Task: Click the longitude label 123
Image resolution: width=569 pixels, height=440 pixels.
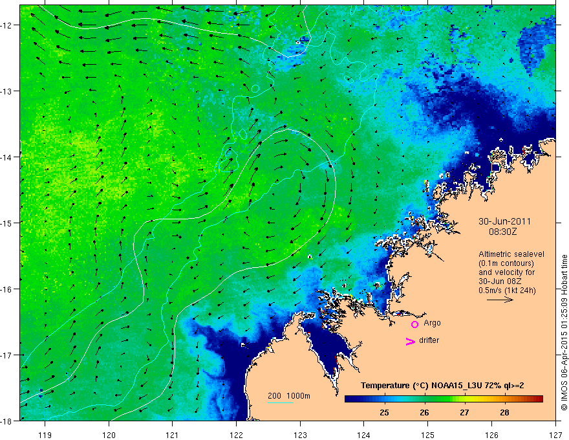Action: [300, 435]
